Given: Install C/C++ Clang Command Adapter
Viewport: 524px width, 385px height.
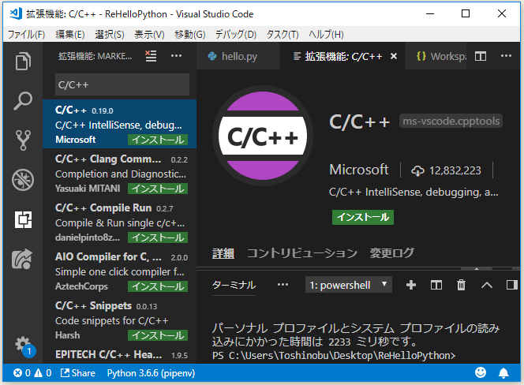Looking at the screenshot, I should click(x=158, y=189).
